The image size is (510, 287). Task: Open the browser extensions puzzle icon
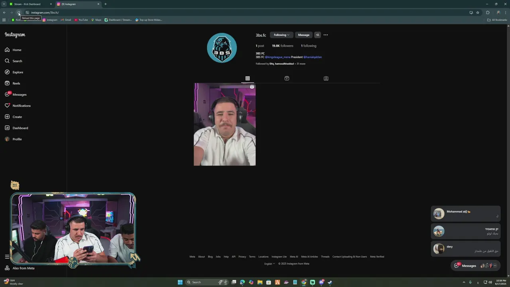click(x=488, y=12)
